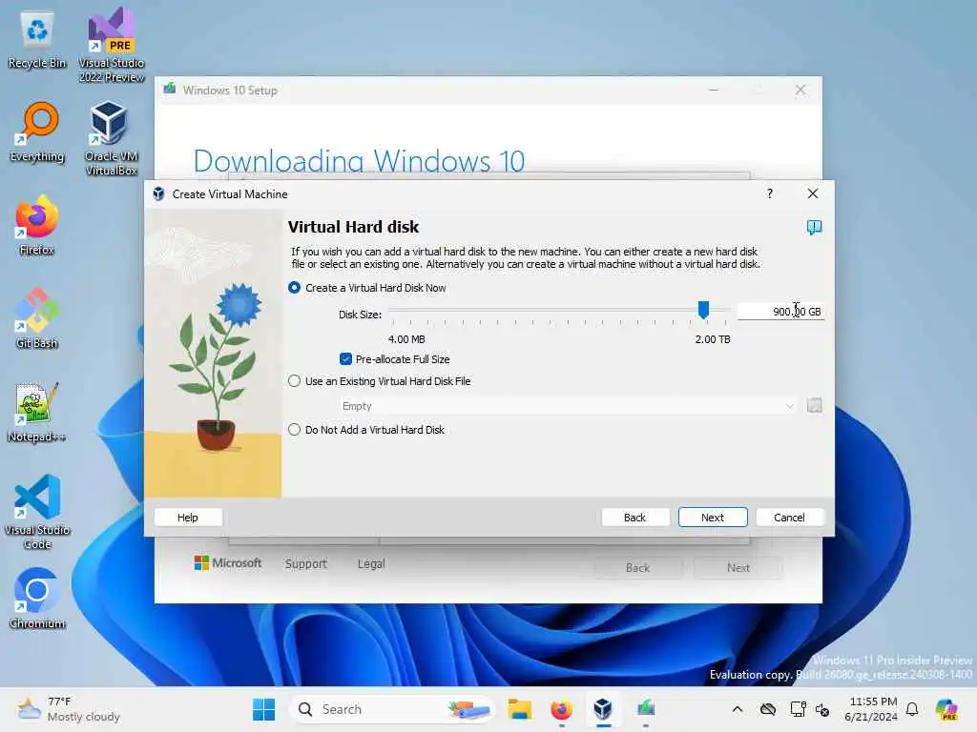
Task: Open File Explorer from the taskbar
Action: [x=519, y=709]
